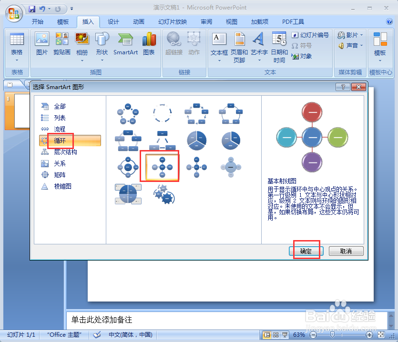This screenshot has width=398, height=342.
Task: Select the 棱锥图 category
Action: [x=62, y=186]
